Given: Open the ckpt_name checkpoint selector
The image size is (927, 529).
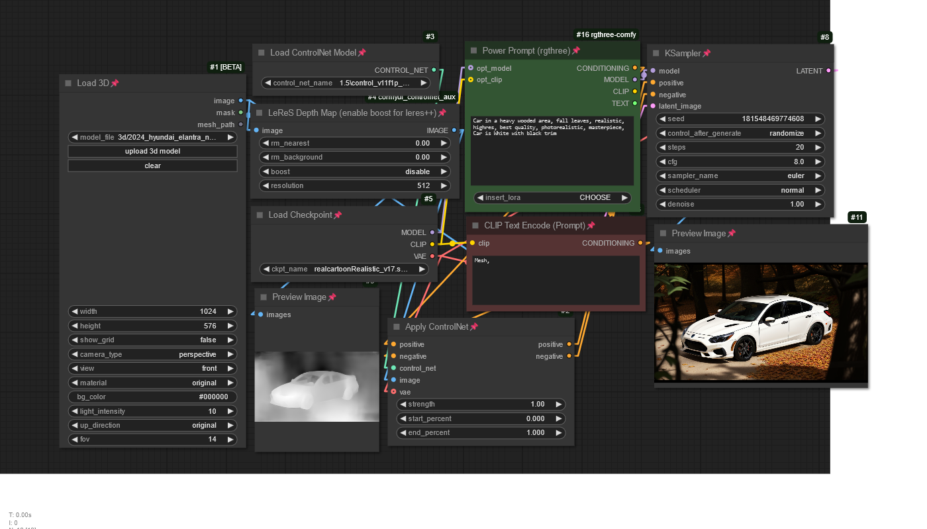Looking at the screenshot, I should pos(345,269).
